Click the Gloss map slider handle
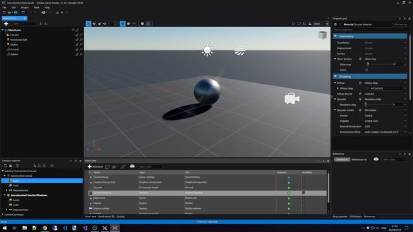413x232 pixels. click(368, 64)
